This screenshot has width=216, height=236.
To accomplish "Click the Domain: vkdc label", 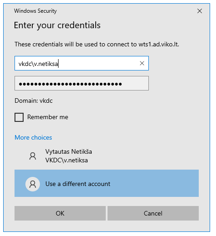I will (34, 100).
